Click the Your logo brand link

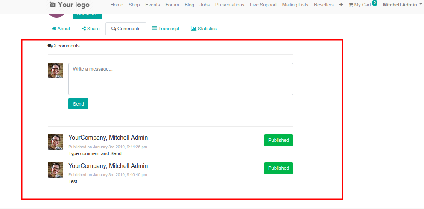click(x=70, y=5)
